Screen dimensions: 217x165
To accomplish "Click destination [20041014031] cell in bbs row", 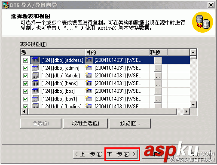I will (119, 91).
